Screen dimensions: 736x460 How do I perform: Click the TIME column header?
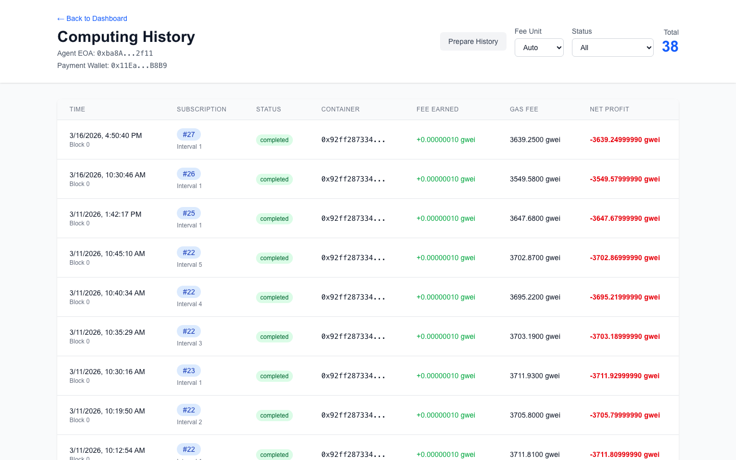coord(77,109)
